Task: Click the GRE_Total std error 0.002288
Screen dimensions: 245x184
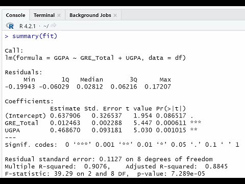Action: pyautogui.click(x=107, y=123)
